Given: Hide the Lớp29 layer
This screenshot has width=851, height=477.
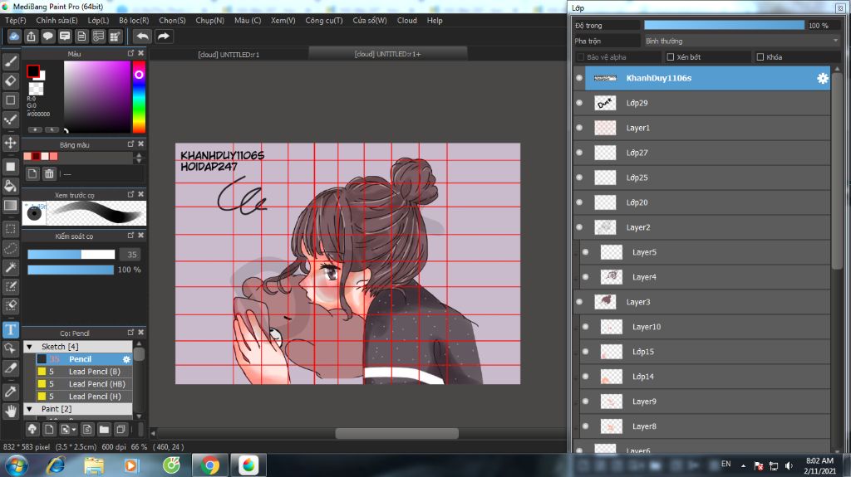Looking at the screenshot, I should tap(579, 103).
